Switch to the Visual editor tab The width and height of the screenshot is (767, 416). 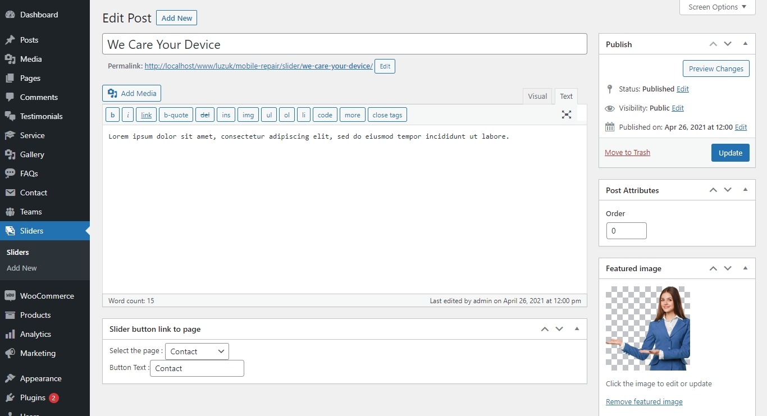[537, 96]
